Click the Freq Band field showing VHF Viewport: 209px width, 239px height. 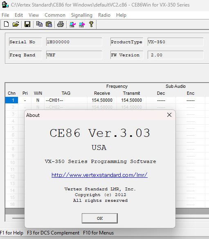(x=74, y=55)
